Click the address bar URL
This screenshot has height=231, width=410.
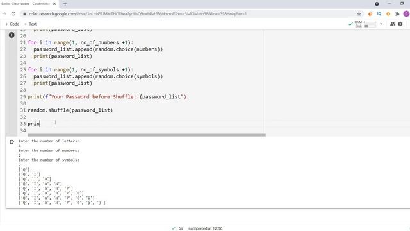coord(138,14)
